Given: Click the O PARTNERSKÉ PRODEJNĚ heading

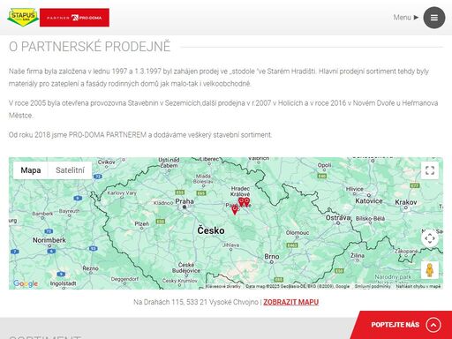Looking at the screenshot, I should click(90, 47).
